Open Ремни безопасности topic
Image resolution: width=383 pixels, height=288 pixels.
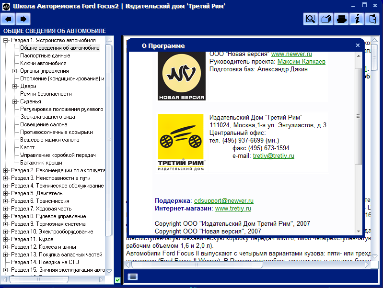(x=46, y=94)
